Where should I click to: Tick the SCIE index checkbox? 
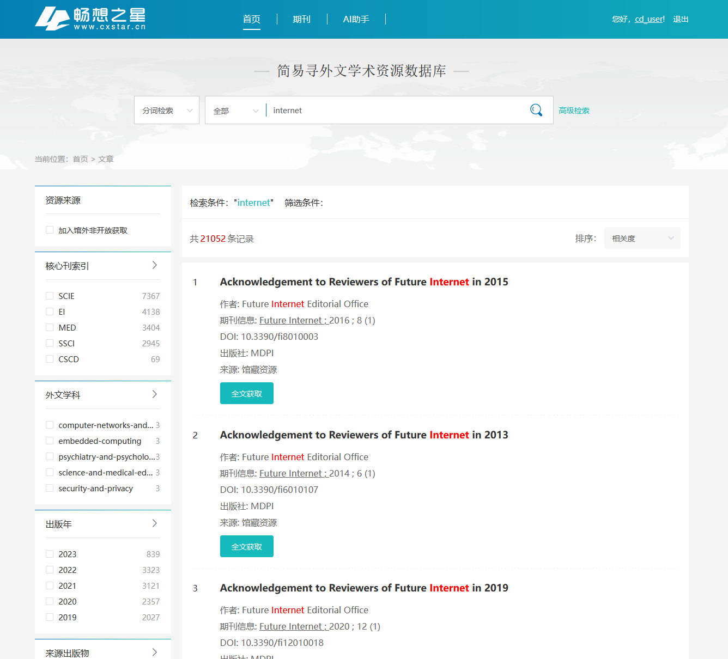click(x=50, y=296)
